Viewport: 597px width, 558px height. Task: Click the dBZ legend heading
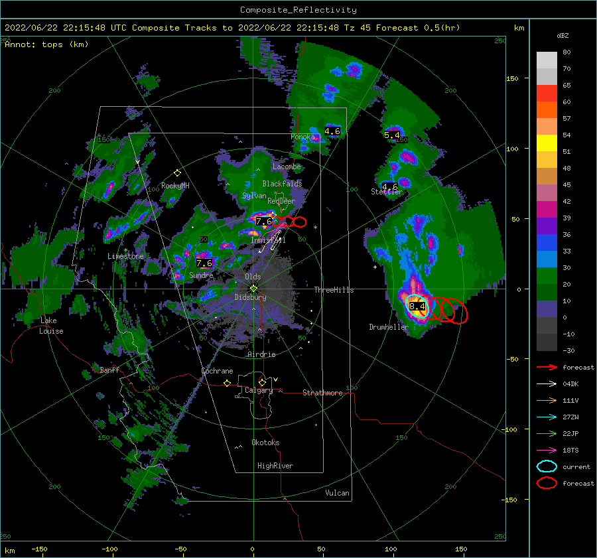tap(563, 35)
